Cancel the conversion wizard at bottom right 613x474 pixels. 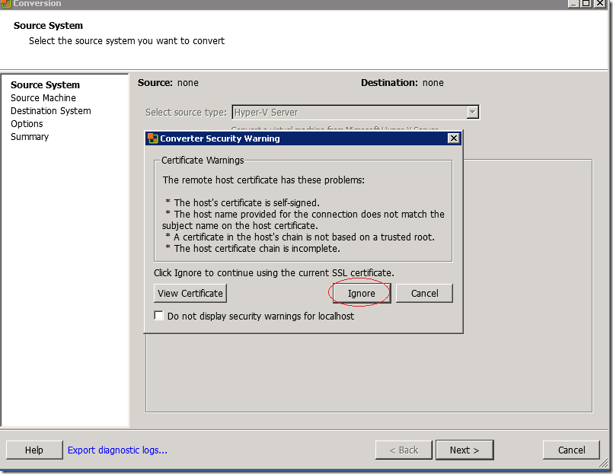(x=571, y=450)
